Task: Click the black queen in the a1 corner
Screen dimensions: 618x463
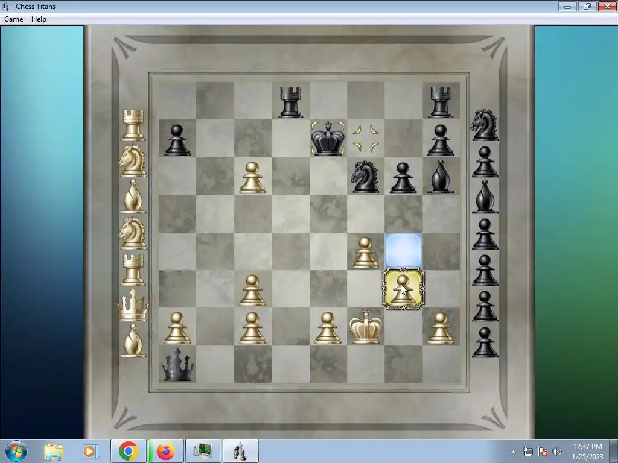Action: point(177,364)
